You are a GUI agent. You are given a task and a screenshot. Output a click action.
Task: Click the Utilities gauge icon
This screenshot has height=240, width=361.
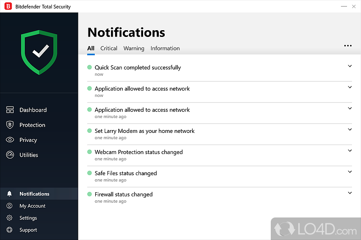click(10, 155)
